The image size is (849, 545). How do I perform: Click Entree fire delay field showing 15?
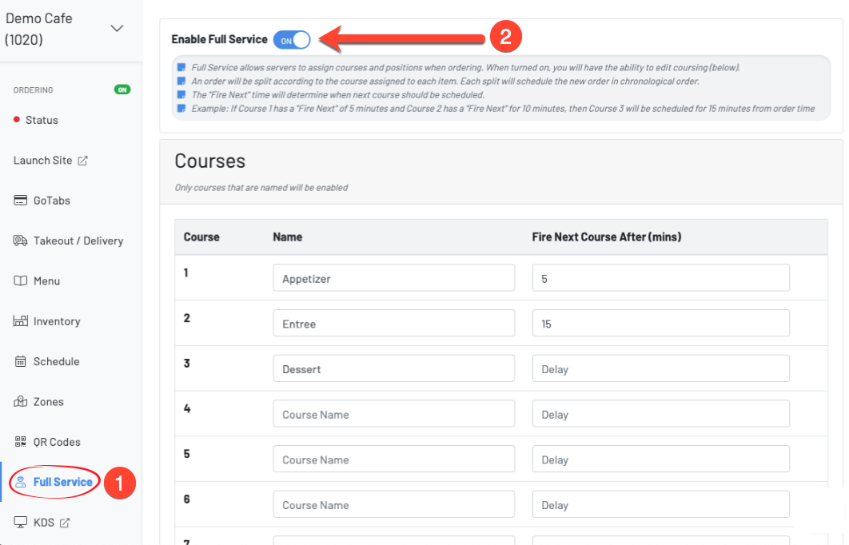pos(660,323)
